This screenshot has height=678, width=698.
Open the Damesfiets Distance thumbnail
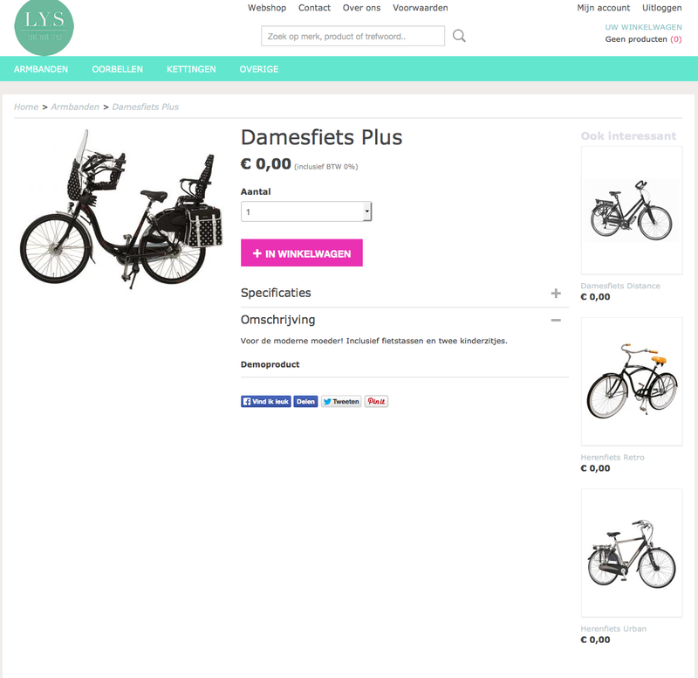[632, 210]
